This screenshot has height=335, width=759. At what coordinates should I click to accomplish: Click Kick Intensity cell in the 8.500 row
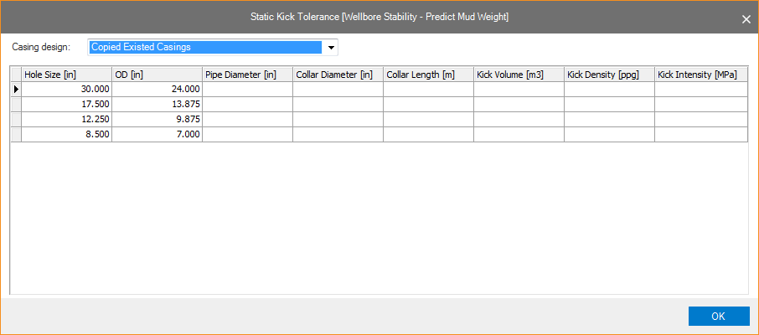click(700, 134)
